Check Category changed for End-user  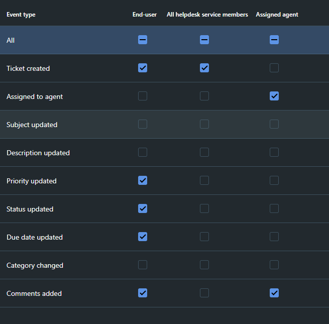143,265
